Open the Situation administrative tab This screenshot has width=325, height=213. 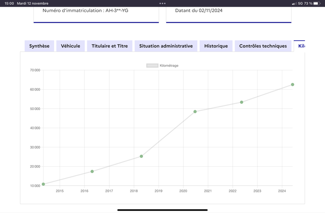(166, 46)
